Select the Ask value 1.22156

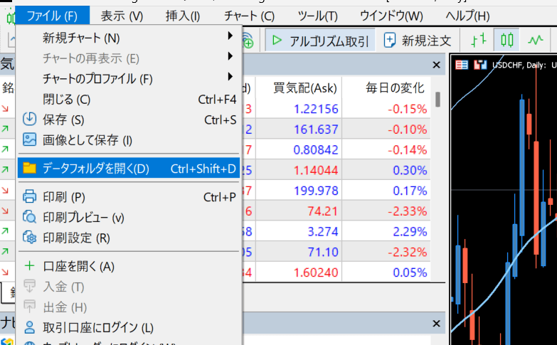click(316, 109)
